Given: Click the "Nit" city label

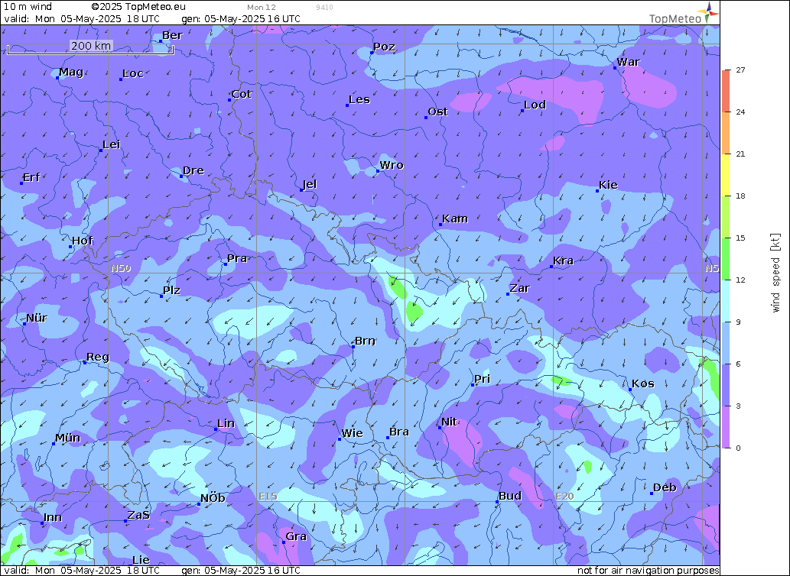Looking at the screenshot, I should coord(450,422).
